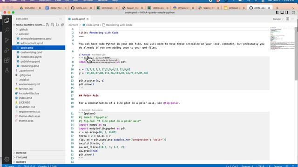The image size is (298, 167).
Task: Open index.qmd in the file tree
Action: pos(26,98)
